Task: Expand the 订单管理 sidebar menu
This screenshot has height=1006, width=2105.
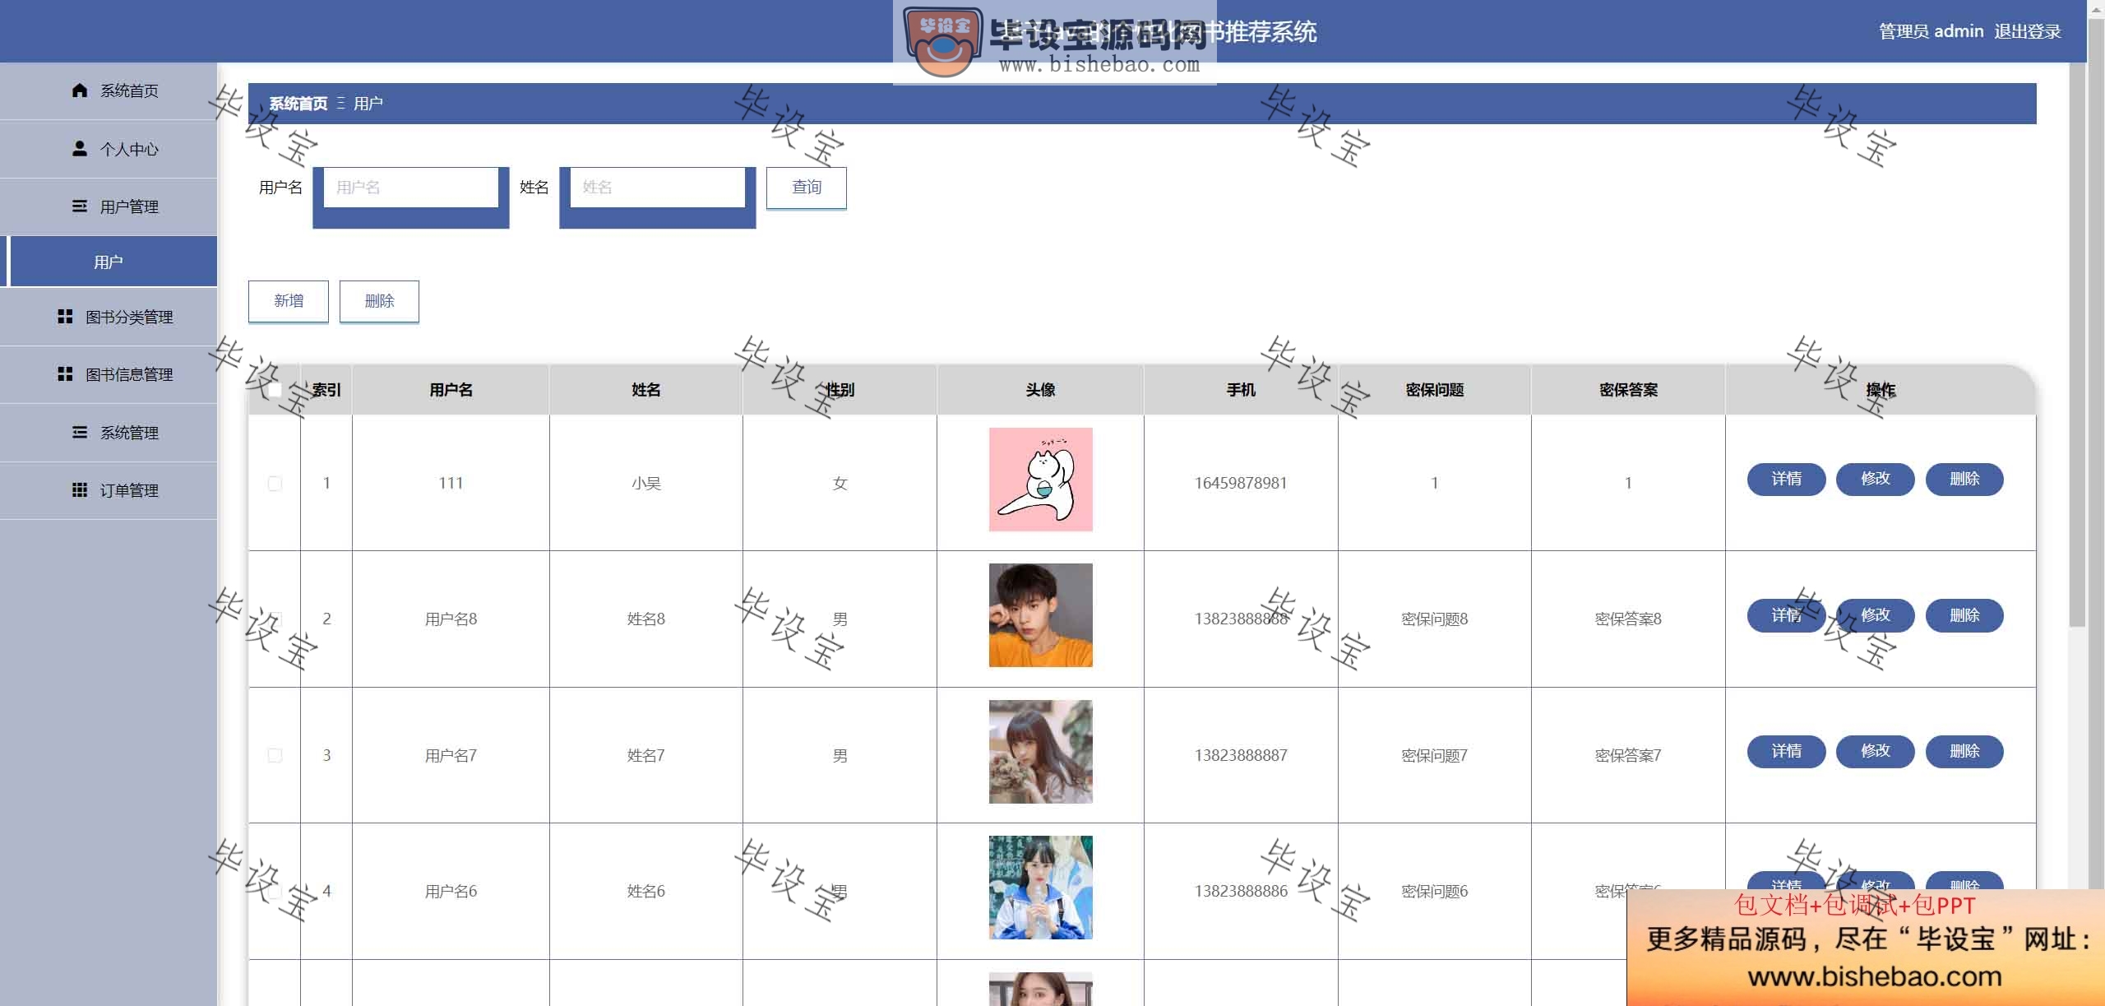Action: pyautogui.click(x=109, y=490)
